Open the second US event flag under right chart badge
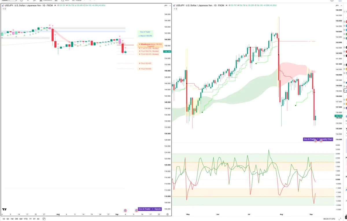This screenshot has width=347, height=221. [321, 141]
